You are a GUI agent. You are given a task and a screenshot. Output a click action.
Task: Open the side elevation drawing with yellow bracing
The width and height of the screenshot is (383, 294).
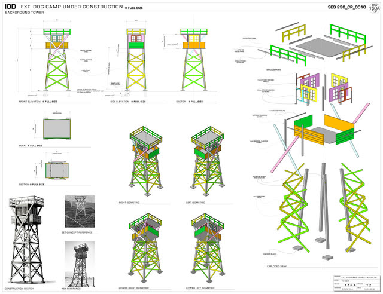click(136, 59)
